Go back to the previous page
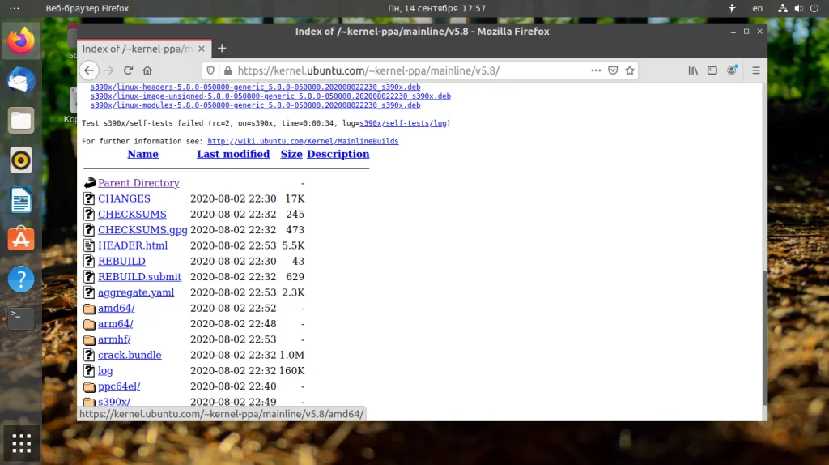 point(89,70)
